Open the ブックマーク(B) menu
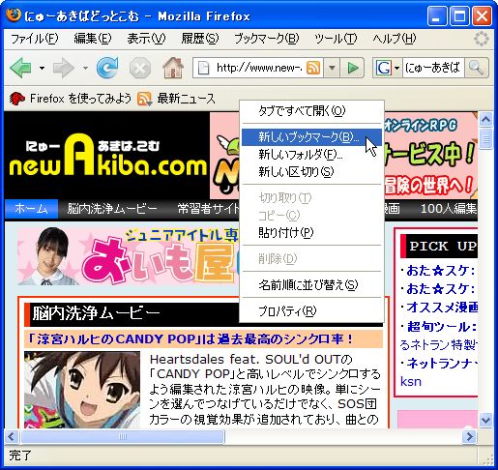The height and width of the screenshot is (470, 498). (x=267, y=39)
